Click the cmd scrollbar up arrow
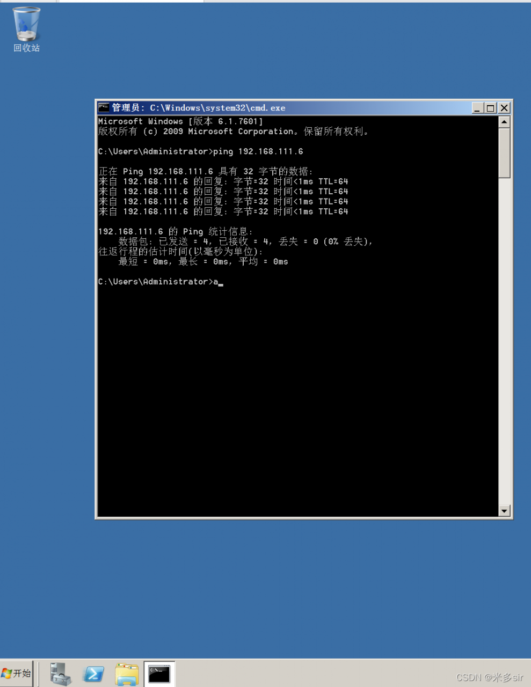This screenshot has height=687, width=531. (504, 122)
